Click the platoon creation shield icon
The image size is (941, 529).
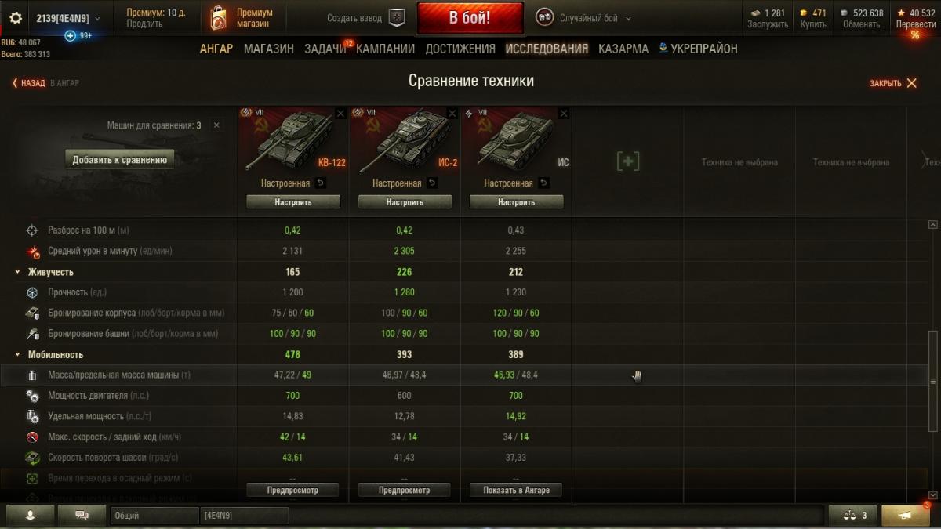(x=397, y=18)
